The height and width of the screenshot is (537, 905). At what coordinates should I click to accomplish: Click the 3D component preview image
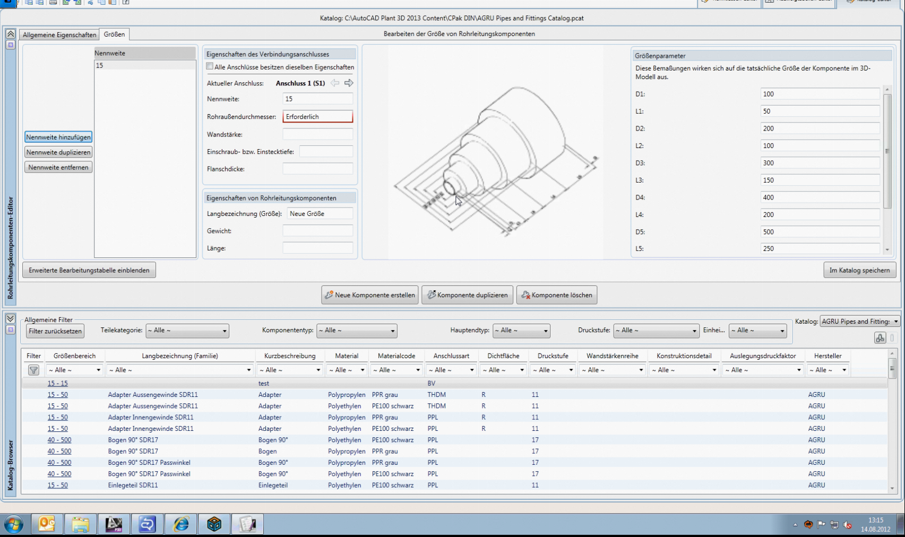click(x=496, y=152)
